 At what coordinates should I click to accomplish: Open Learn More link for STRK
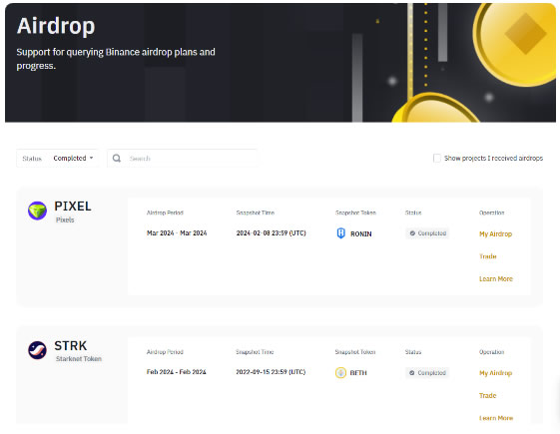[x=496, y=418]
